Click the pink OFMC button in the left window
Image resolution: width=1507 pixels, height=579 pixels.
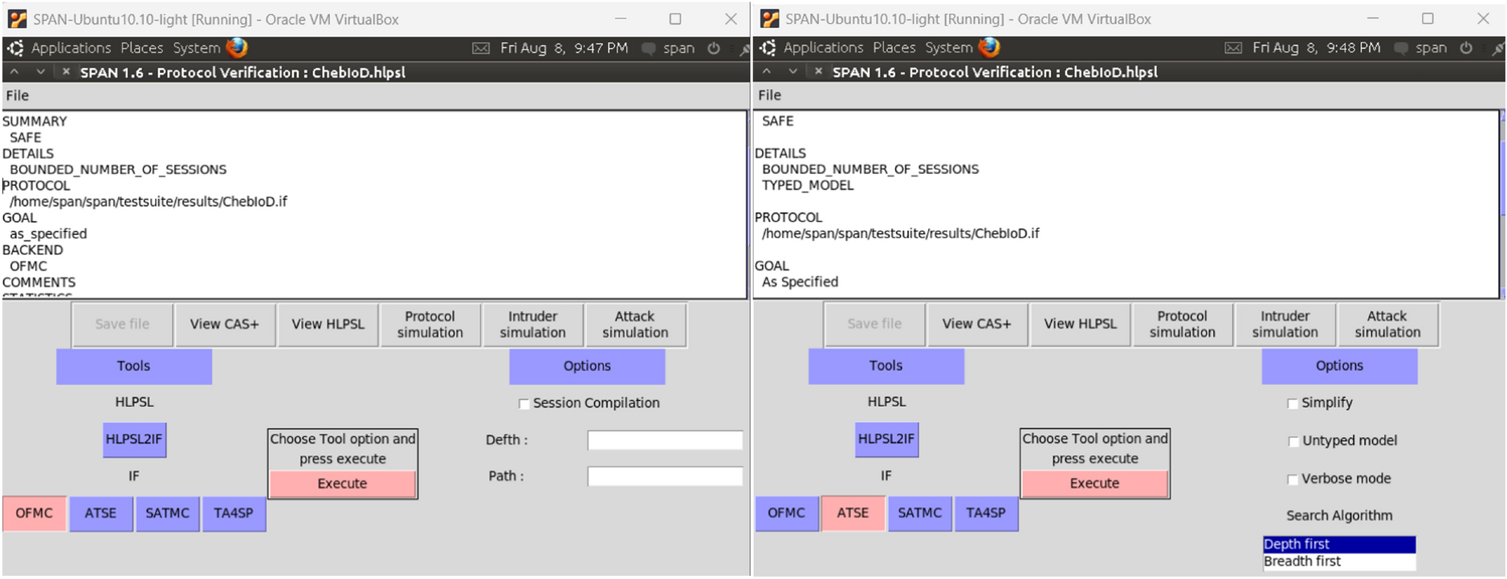pyautogui.click(x=34, y=513)
